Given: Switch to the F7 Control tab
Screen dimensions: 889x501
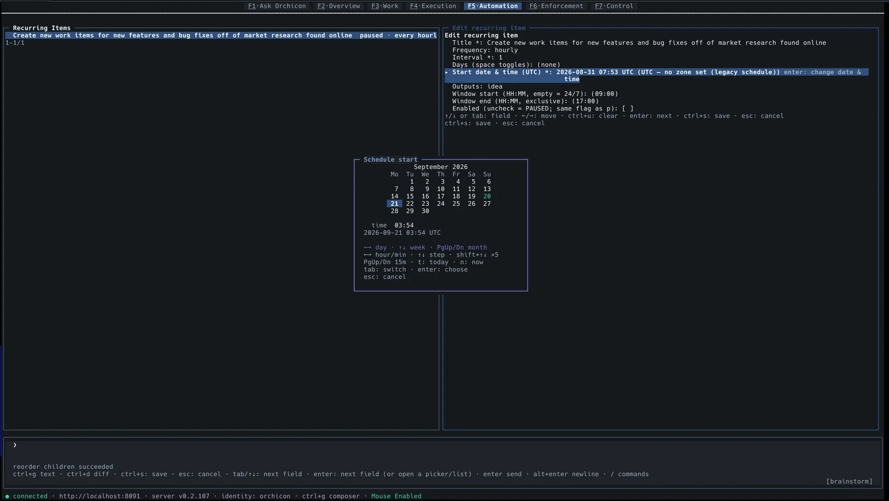Looking at the screenshot, I should pos(614,6).
